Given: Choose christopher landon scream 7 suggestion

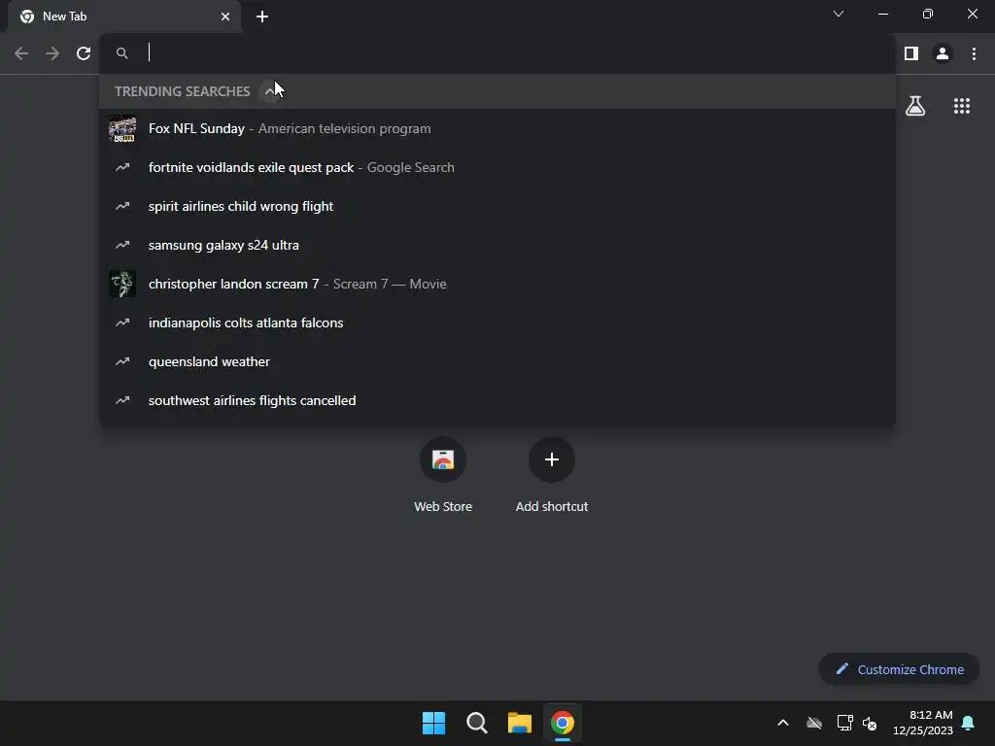Looking at the screenshot, I should [497, 284].
